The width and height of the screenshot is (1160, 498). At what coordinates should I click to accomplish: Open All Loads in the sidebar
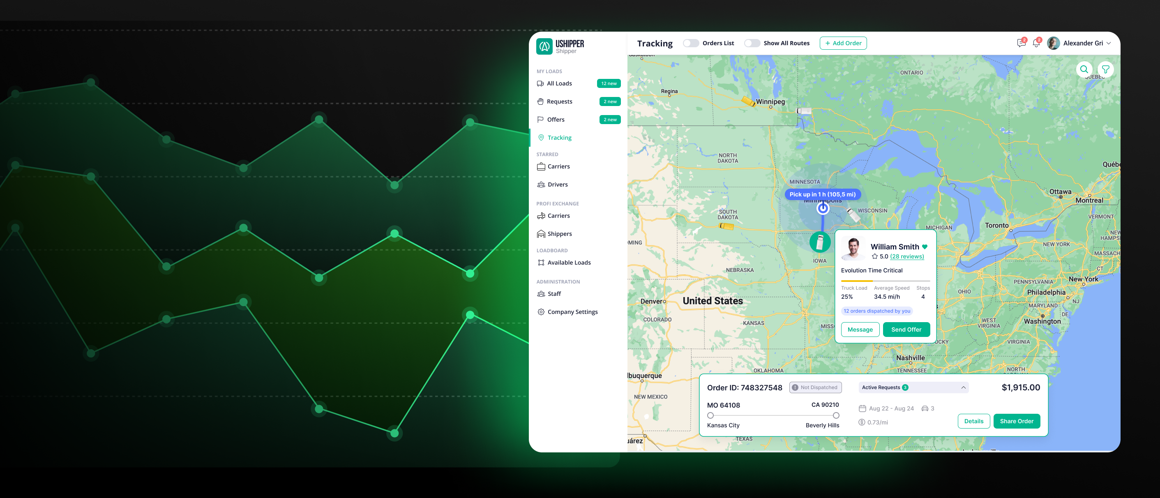(559, 83)
